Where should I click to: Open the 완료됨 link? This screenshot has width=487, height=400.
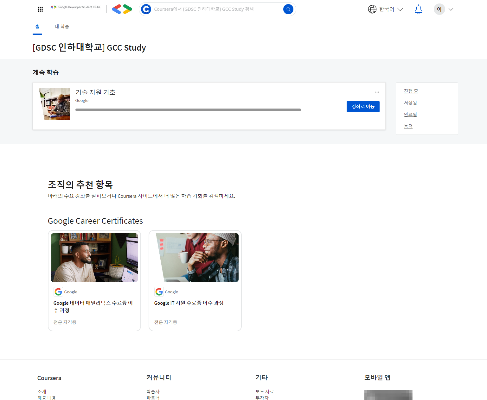pos(410,115)
